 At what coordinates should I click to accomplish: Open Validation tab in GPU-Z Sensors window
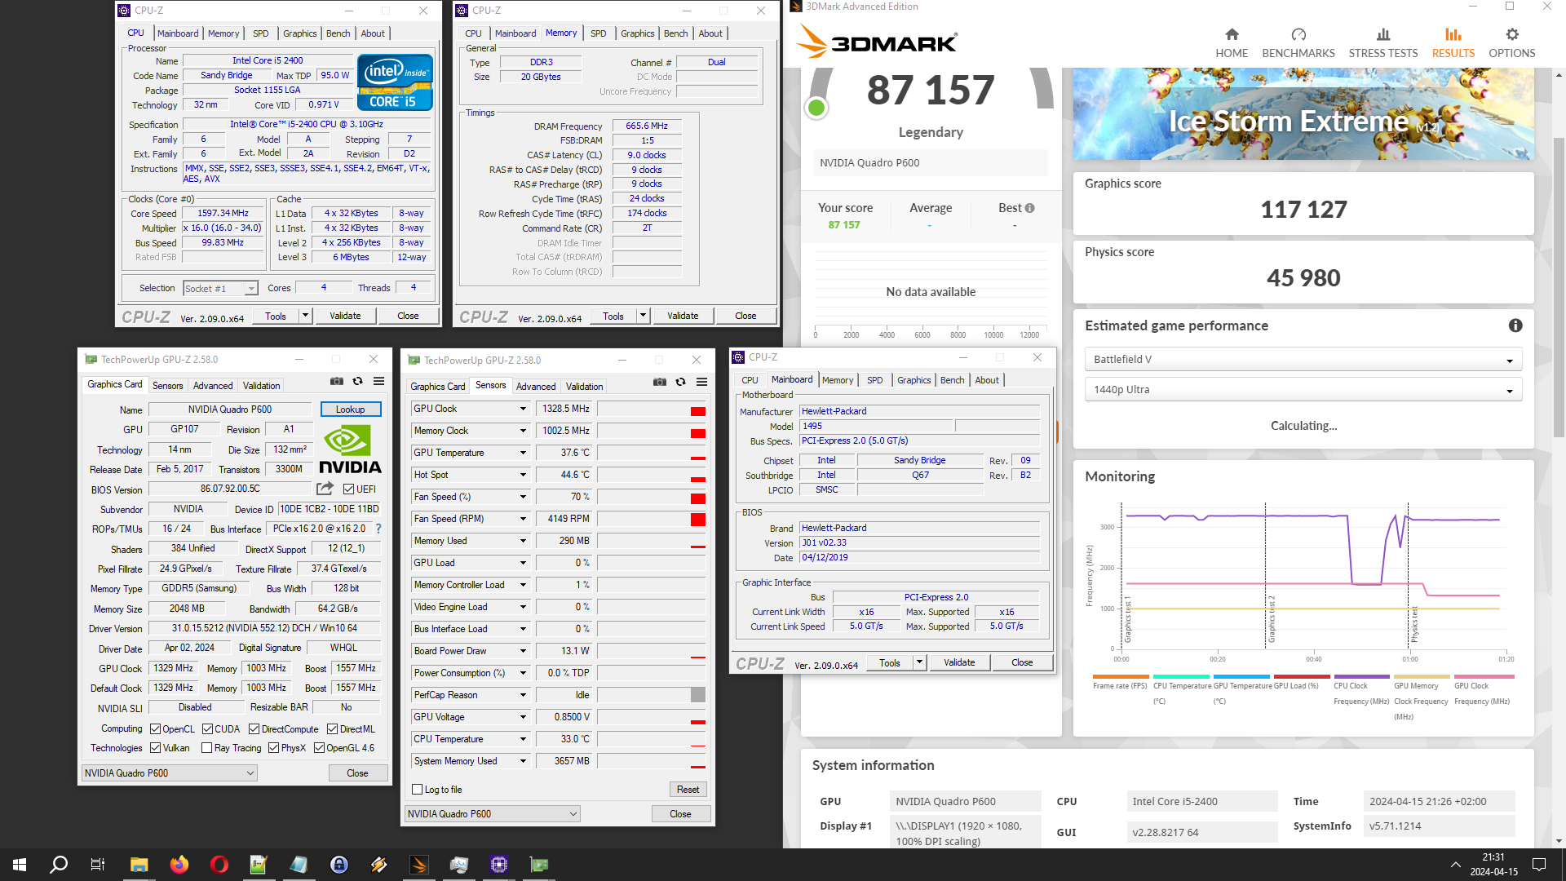coord(585,387)
